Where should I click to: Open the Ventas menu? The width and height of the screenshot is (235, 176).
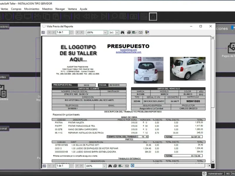4,9
